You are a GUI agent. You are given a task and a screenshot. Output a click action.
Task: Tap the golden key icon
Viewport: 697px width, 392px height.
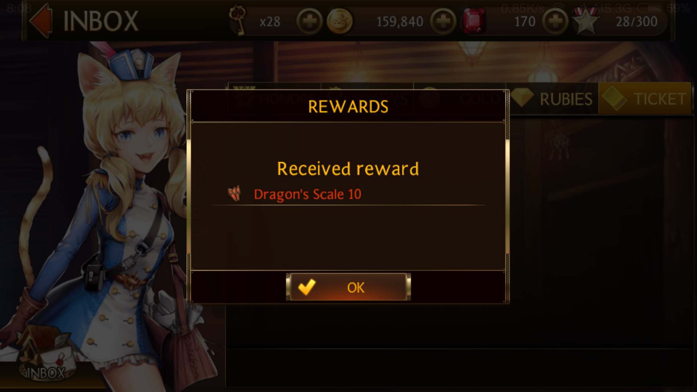pos(238,21)
